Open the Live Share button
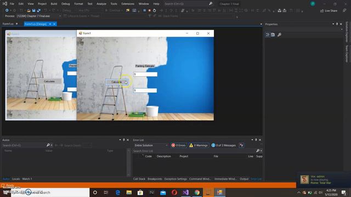351x197 pixels. click(329, 11)
